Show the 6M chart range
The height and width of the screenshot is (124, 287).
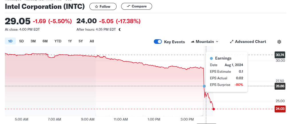tap(45, 41)
